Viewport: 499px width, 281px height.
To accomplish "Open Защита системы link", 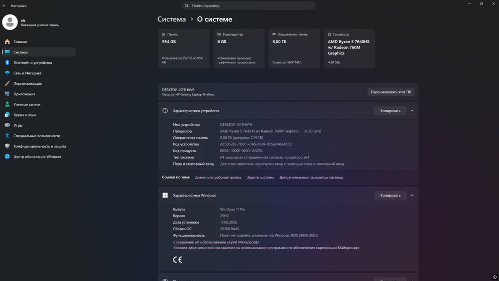I will (x=260, y=177).
